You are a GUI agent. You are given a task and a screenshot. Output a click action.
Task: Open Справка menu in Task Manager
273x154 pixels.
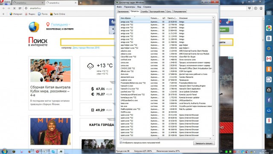(x=147, y=7)
